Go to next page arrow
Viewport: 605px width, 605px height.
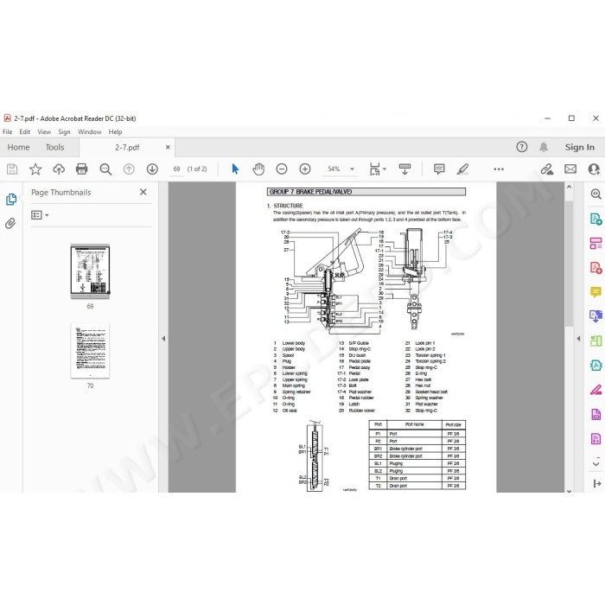pos(152,169)
